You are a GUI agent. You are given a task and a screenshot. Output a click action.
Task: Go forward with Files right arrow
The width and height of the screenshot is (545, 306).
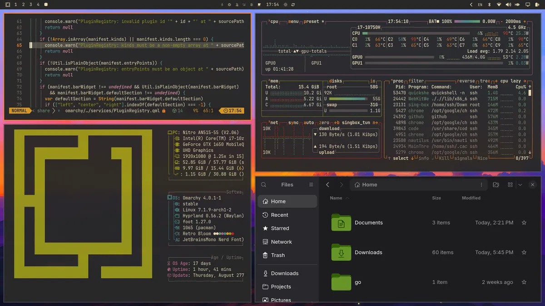342,185
